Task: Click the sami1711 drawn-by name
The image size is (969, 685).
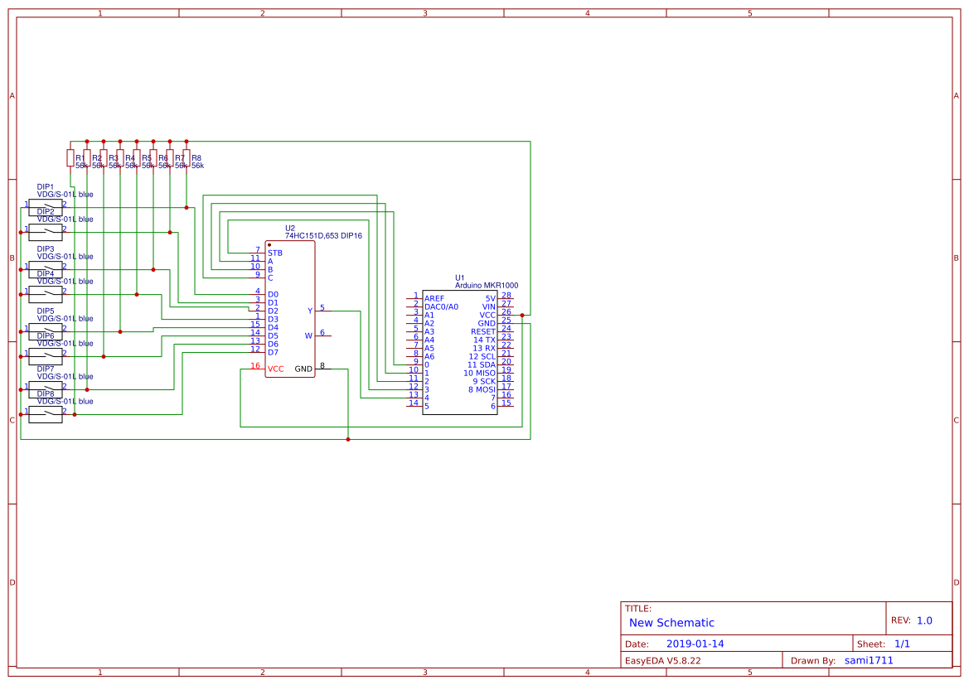Action: (868, 660)
